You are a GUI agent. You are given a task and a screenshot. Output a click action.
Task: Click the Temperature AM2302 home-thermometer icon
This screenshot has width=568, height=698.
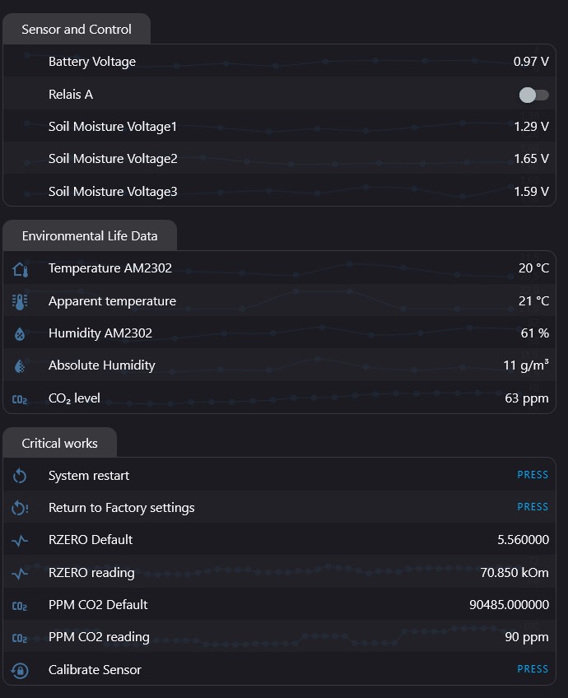20,269
